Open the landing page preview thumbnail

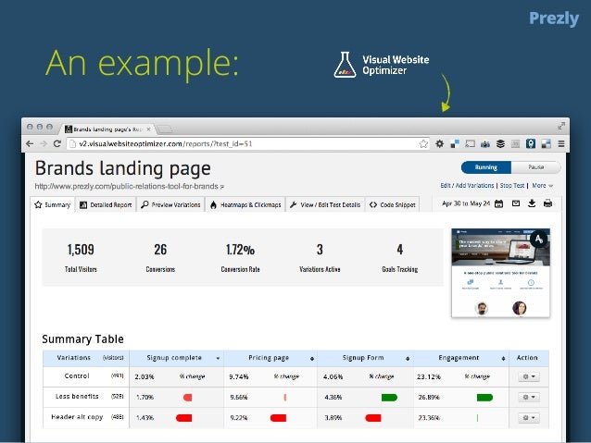point(500,273)
